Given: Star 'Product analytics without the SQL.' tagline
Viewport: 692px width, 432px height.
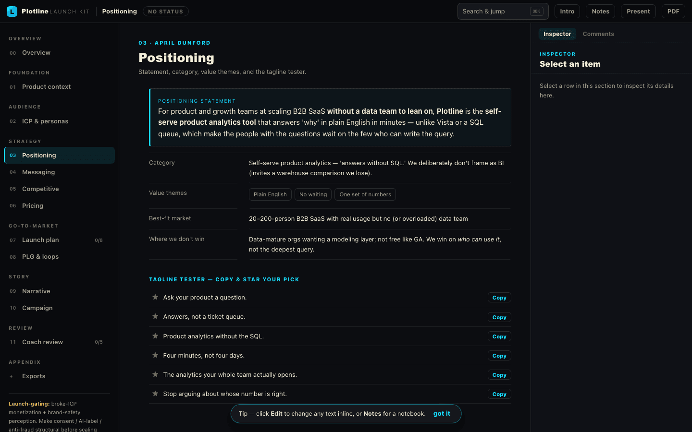Looking at the screenshot, I should click(155, 336).
